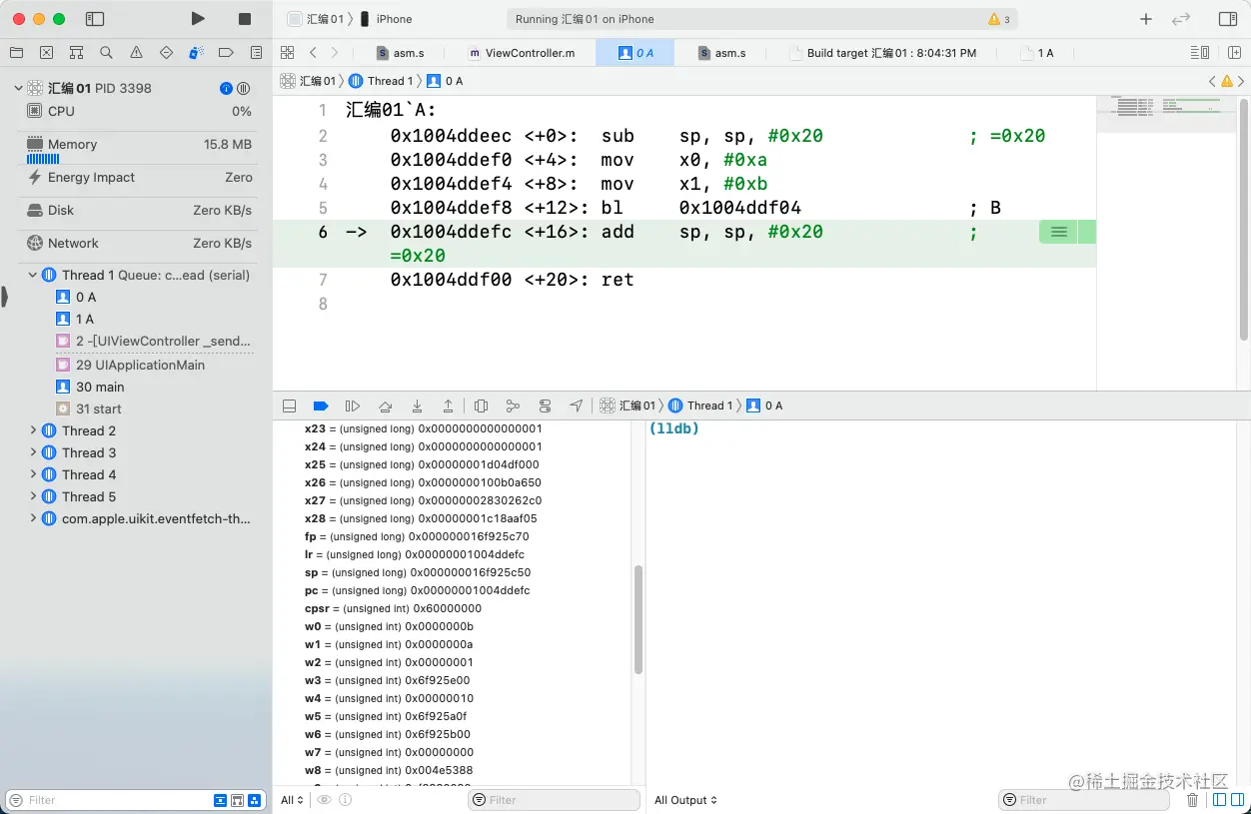
Task: Hide the debug area toggle
Action: pyautogui.click(x=289, y=406)
